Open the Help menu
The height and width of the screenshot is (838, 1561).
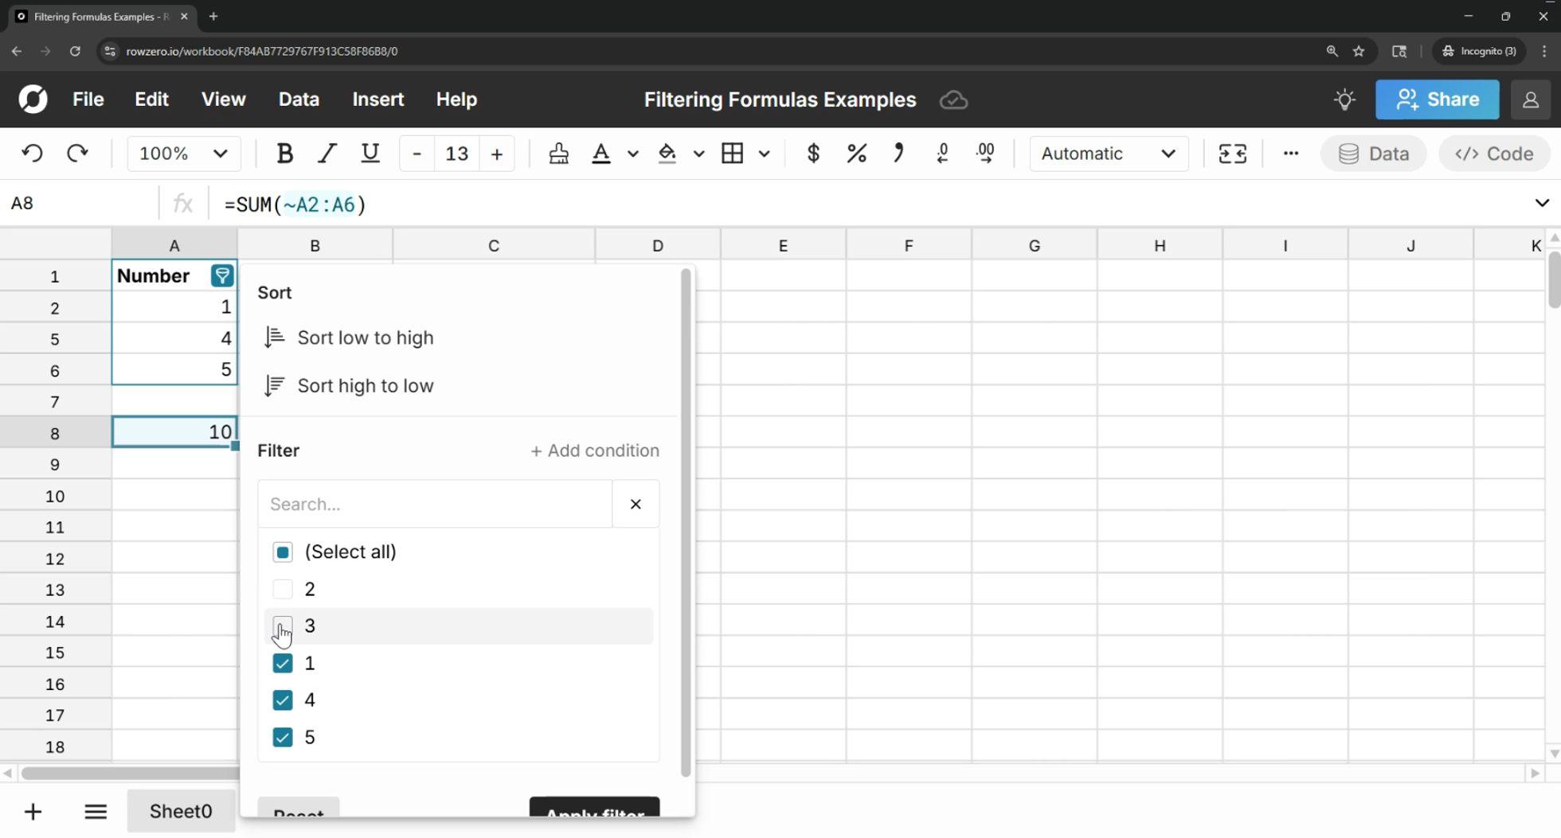[457, 99]
